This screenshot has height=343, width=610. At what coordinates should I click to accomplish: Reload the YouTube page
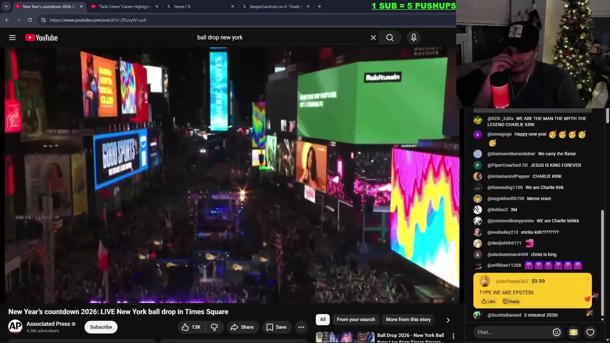30,20
